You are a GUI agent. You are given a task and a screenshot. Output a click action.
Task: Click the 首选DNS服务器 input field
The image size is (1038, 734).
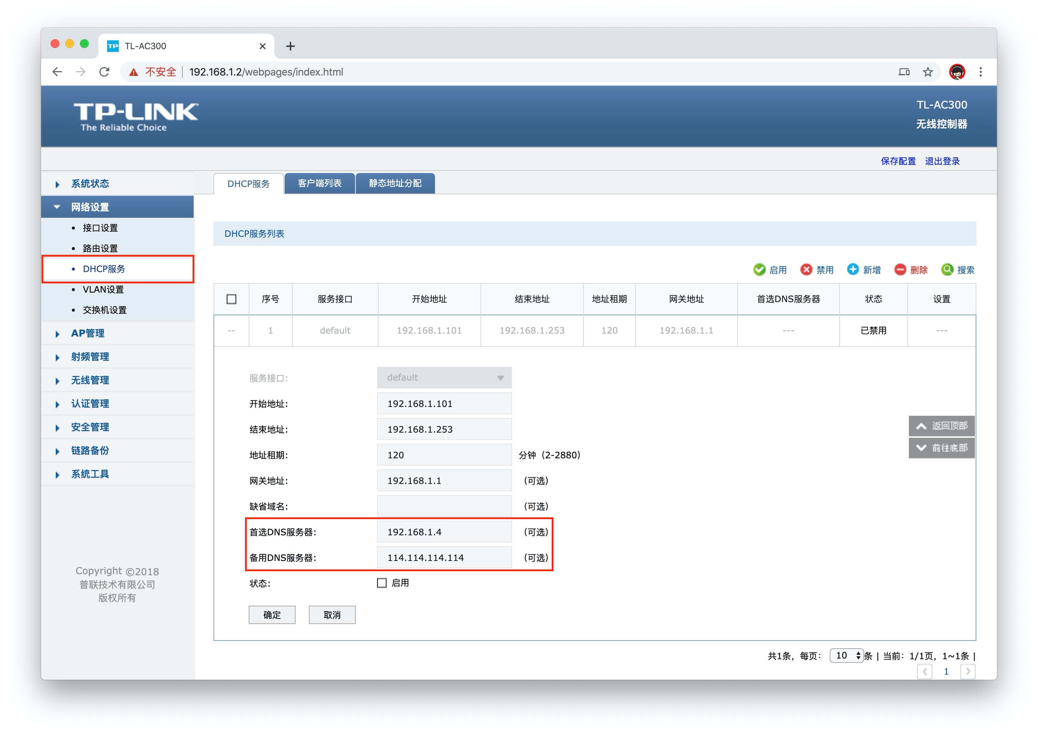click(x=444, y=532)
